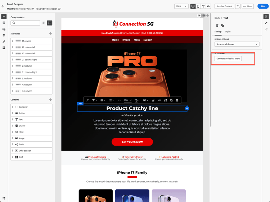Click Home in the email navigation
This screenshot has width=270, height=202.
115,40
